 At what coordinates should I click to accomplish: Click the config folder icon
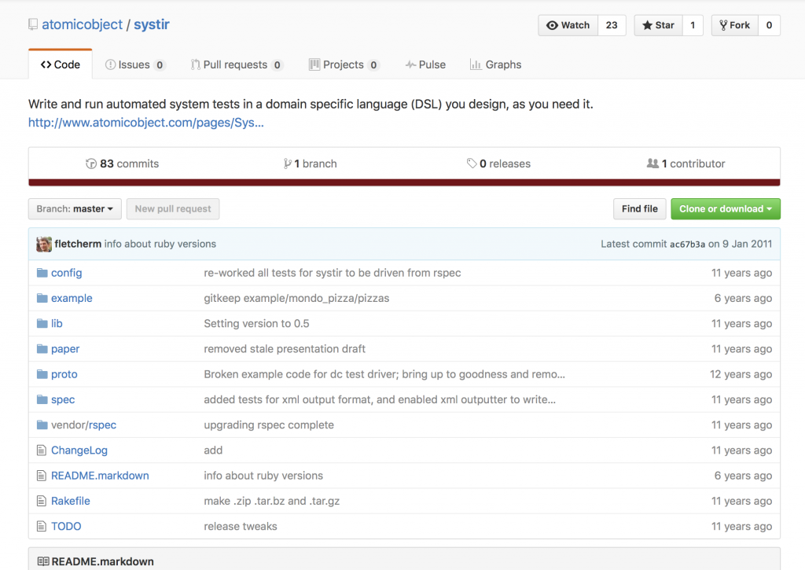pos(42,273)
